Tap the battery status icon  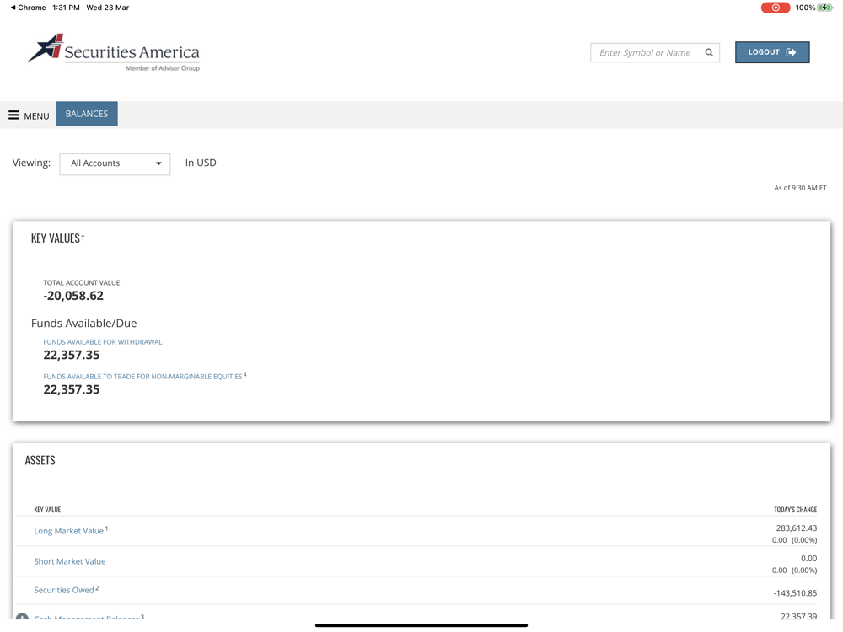pos(824,8)
